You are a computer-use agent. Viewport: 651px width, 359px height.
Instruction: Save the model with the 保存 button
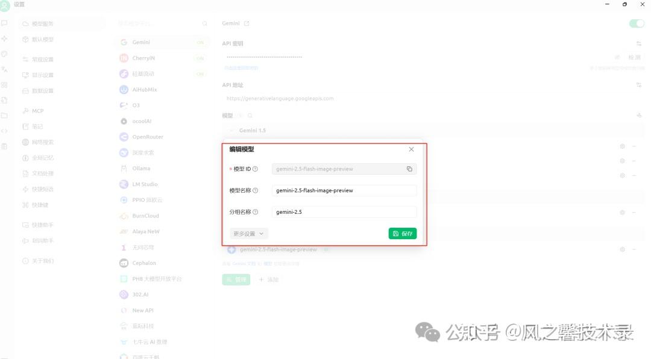[x=402, y=234]
